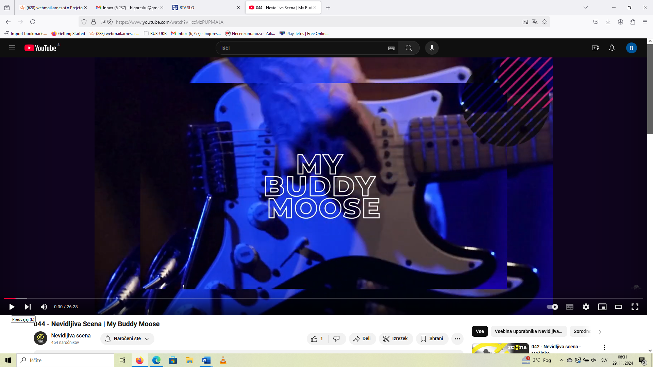
Task: Enter fullscreen mode
Action: click(635, 307)
